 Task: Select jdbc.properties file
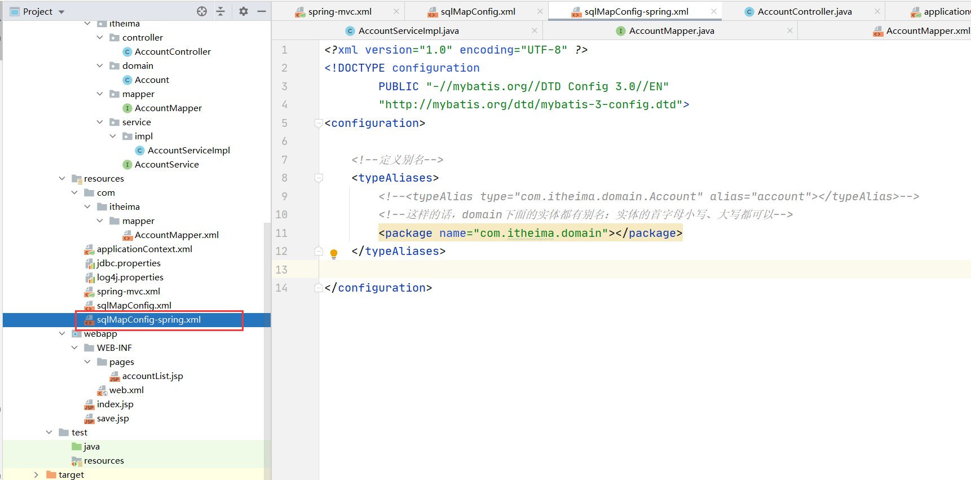pyautogui.click(x=129, y=263)
